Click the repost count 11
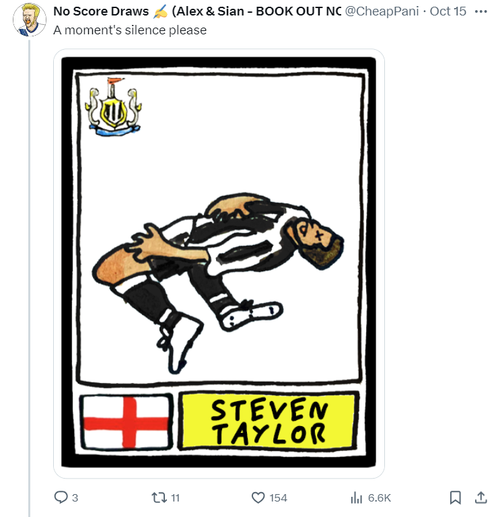The width and height of the screenshot is (494, 517). (175, 498)
